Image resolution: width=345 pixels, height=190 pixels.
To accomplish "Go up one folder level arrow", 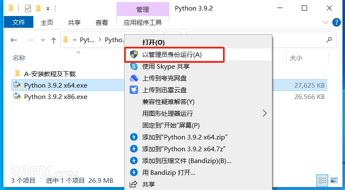I will click(54, 40).
